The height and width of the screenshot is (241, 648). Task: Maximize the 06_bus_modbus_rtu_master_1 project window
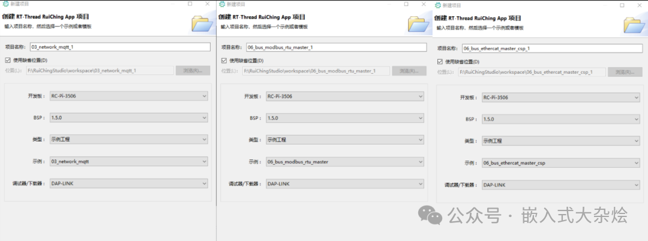point(406,4)
